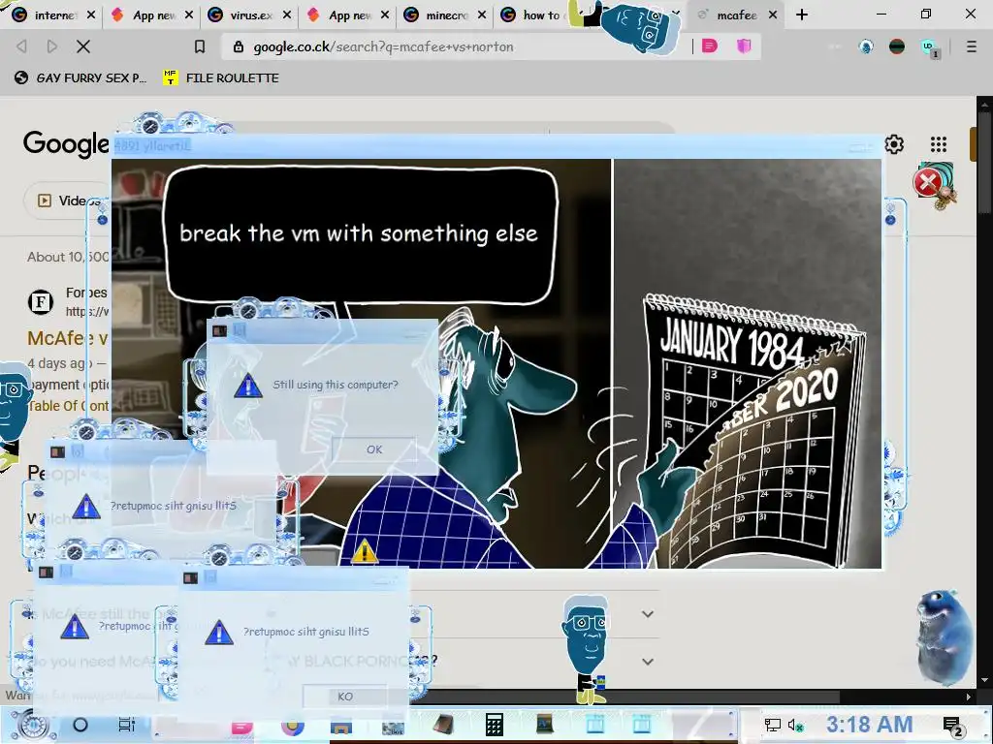This screenshot has width=993, height=744.
Task: Click the padlock icon in the address bar
Action: pos(239,46)
